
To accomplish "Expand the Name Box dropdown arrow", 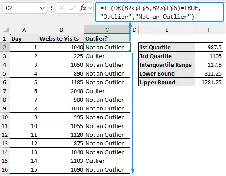I will tap(42, 8).
